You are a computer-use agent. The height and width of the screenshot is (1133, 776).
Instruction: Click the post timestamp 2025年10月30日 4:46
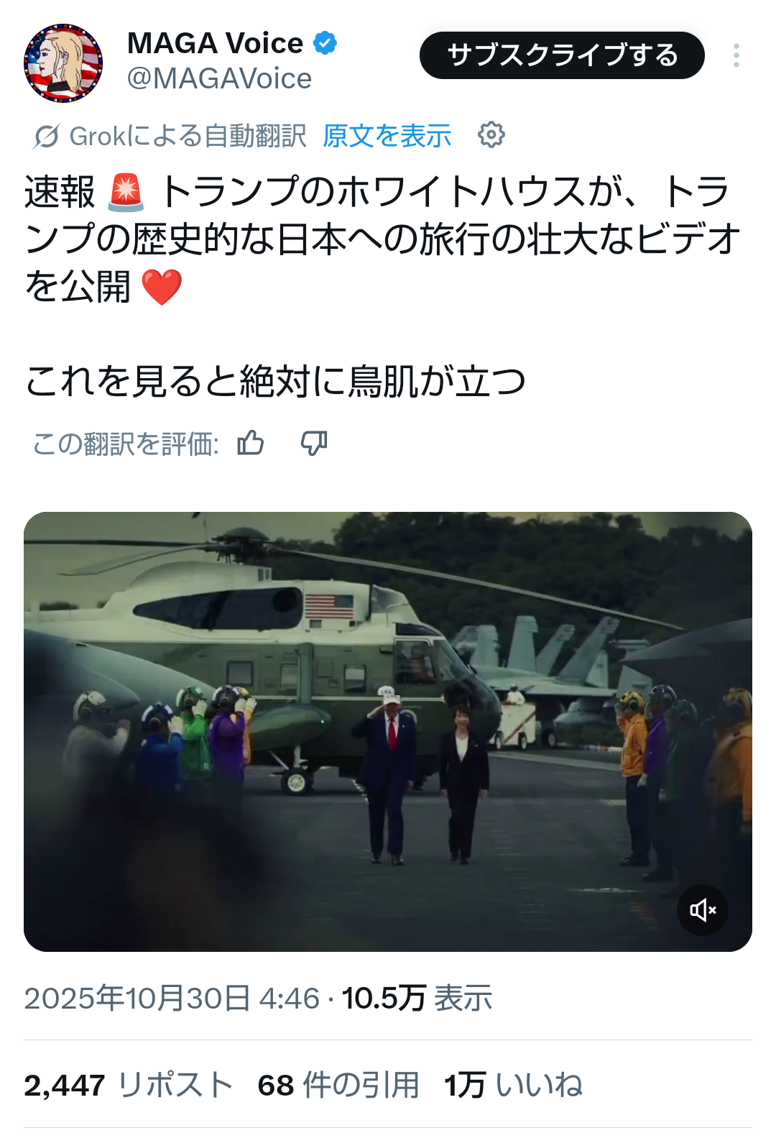(172, 999)
